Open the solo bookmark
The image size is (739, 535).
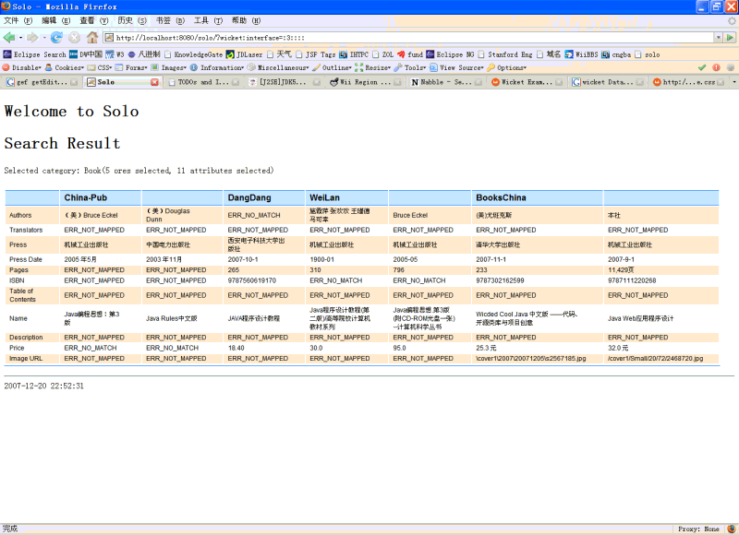(648, 54)
